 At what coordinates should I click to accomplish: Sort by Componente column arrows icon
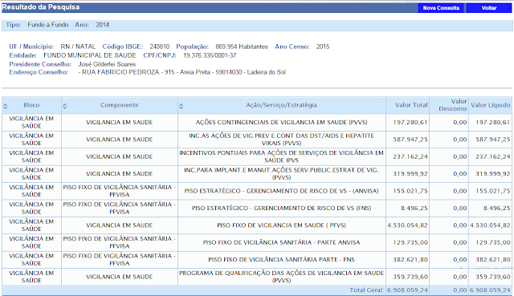pyautogui.click(x=64, y=106)
